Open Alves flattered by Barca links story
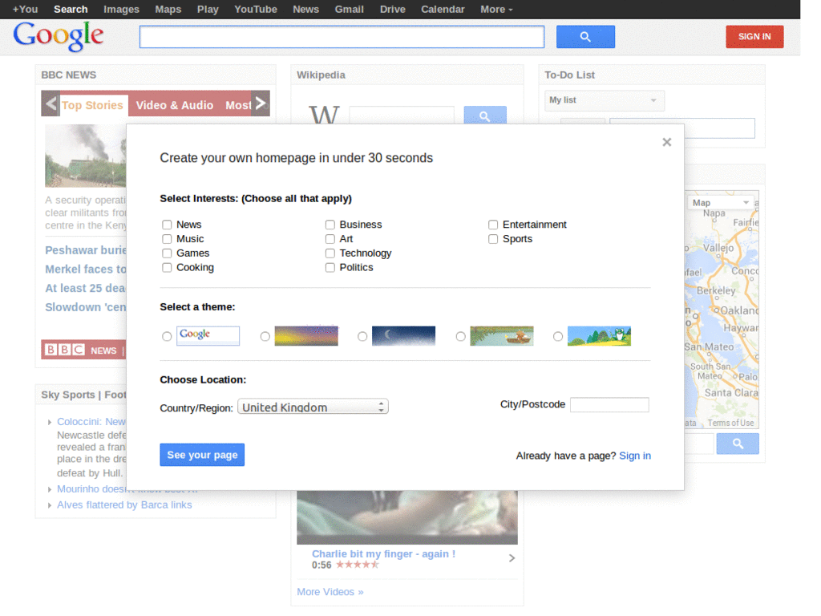The width and height of the screenshot is (821, 616). [x=124, y=505]
